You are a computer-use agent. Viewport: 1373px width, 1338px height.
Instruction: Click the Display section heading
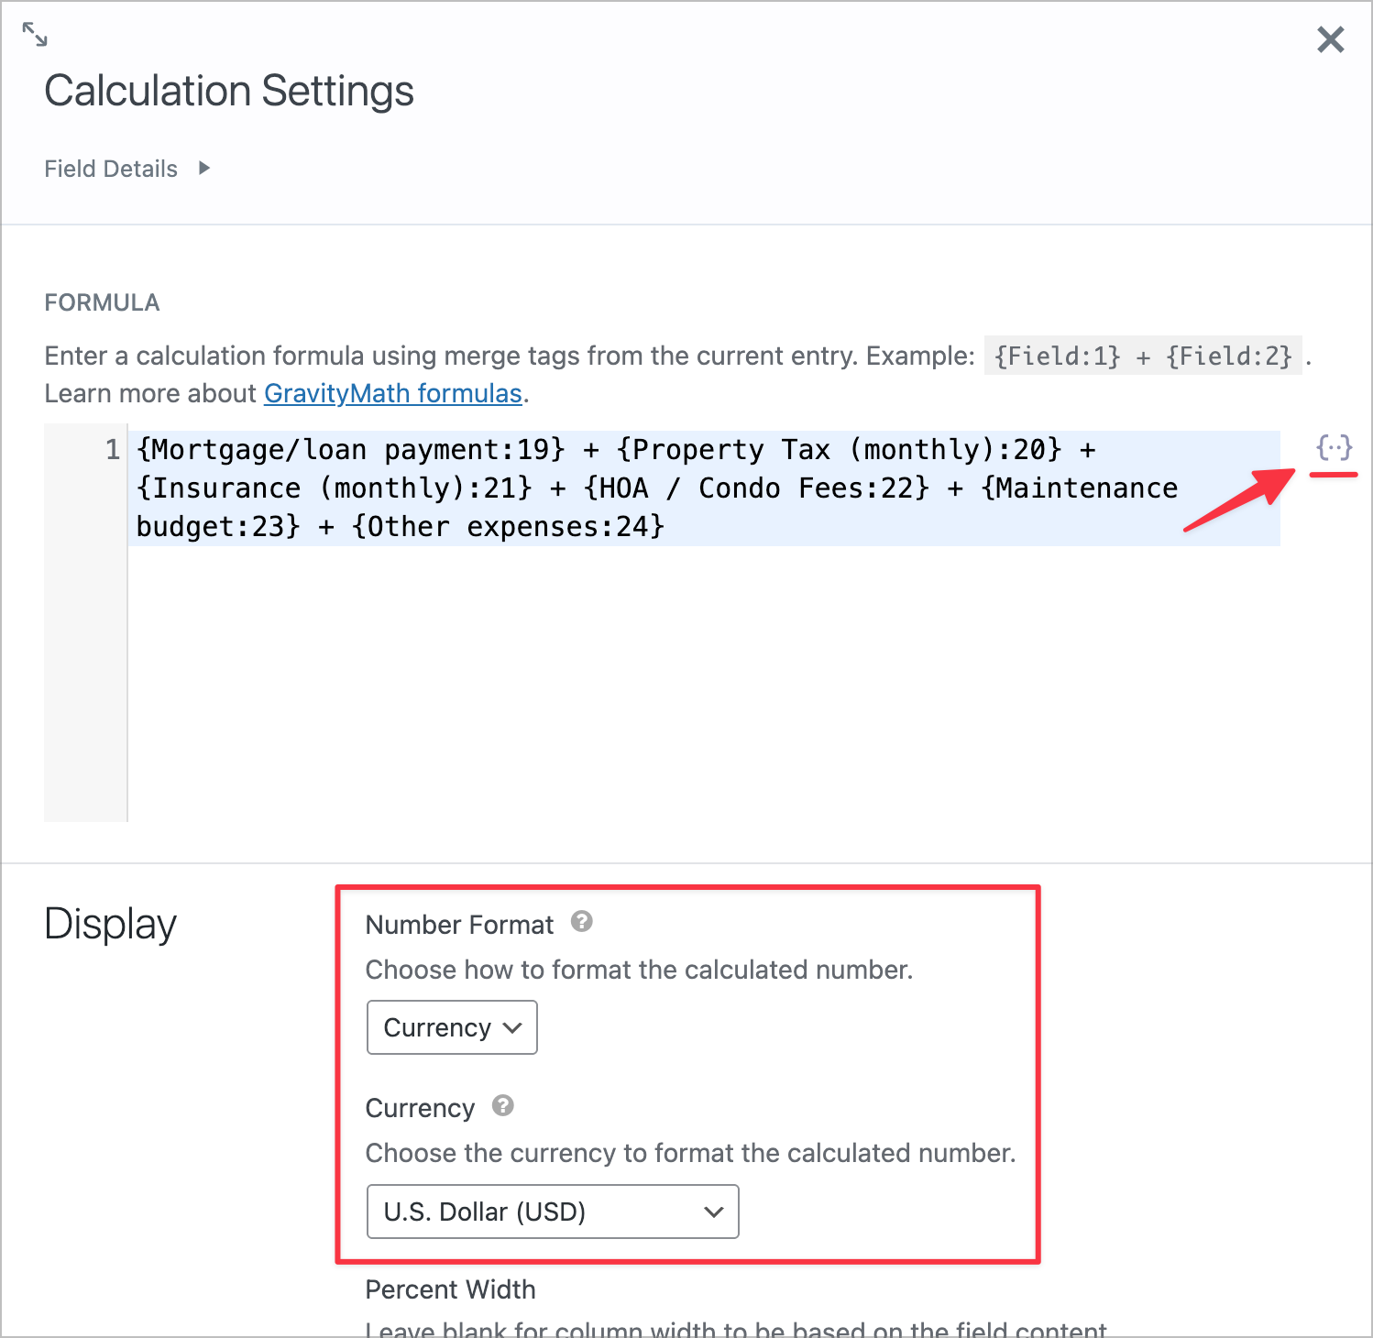[x=109, y=924]
